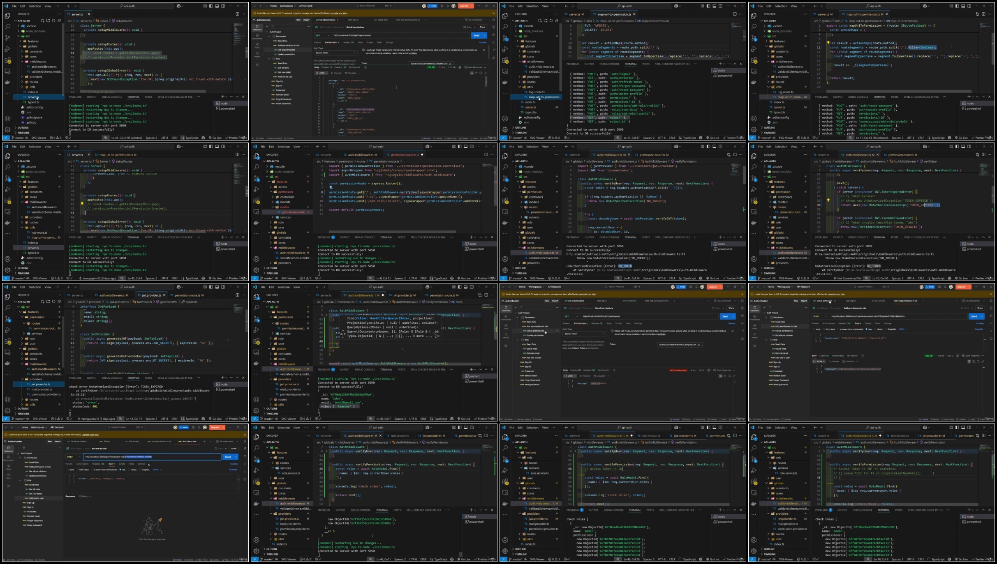Select 'x-www-form-urlencoded' in Add role to user request
This screenshot has height=564, width=997.
coord(103,470)
